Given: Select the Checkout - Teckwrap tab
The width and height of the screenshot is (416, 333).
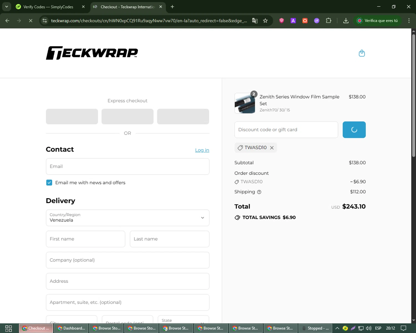Looking at the screenshot, I should point(127,7).
